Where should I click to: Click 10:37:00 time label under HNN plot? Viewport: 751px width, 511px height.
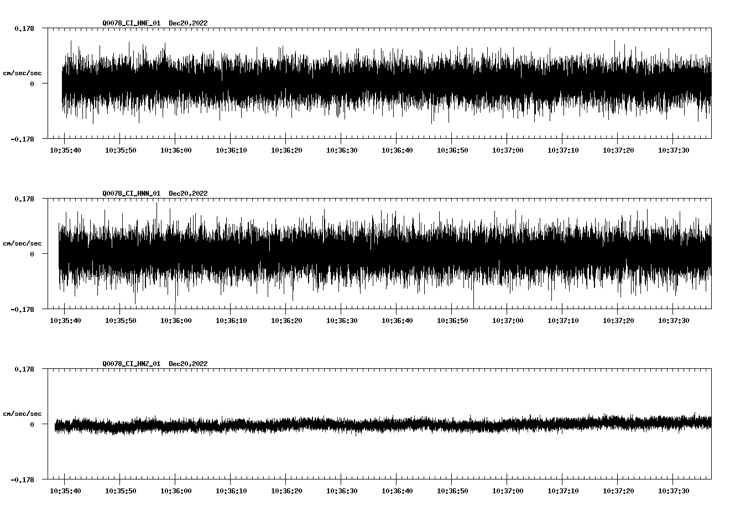pos(508,321)
